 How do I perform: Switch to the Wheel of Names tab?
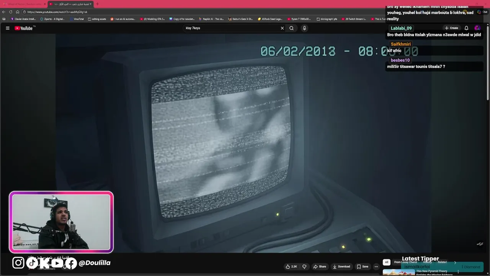[24, 4]
